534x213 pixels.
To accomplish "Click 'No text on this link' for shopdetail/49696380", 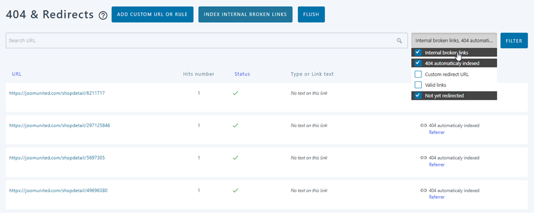I will 309,190.
